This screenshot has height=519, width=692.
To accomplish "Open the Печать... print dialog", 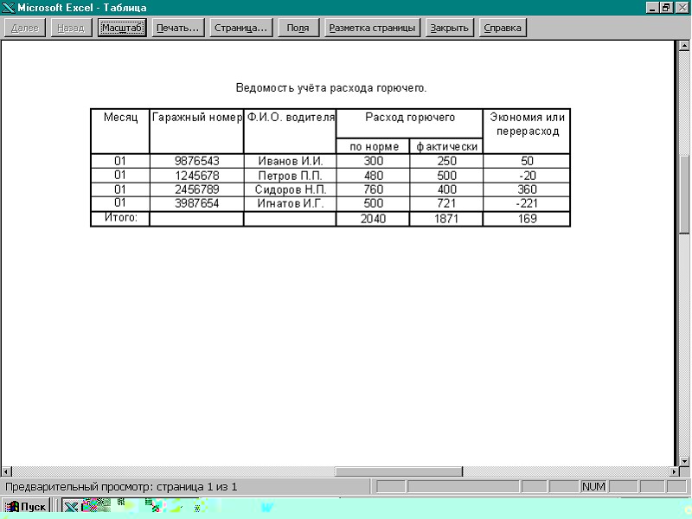I will pos(178,28).
